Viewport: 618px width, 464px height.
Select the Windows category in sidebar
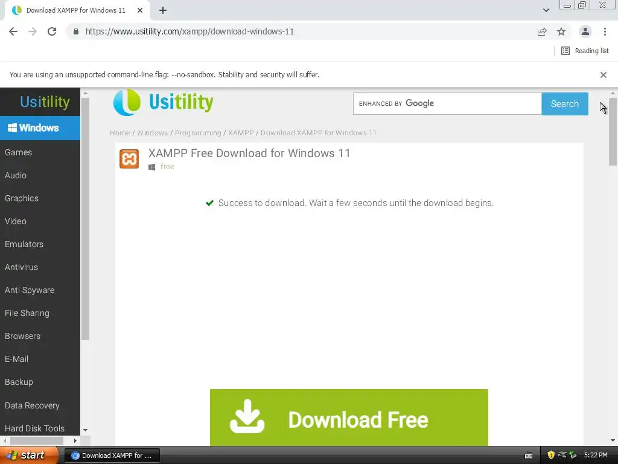(40, 128)
